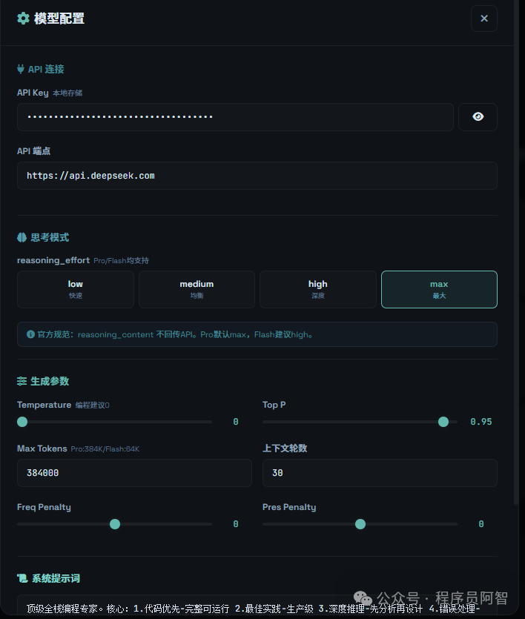Select max reasoning effort option
The image size is (525, 619).
[439, 289]
